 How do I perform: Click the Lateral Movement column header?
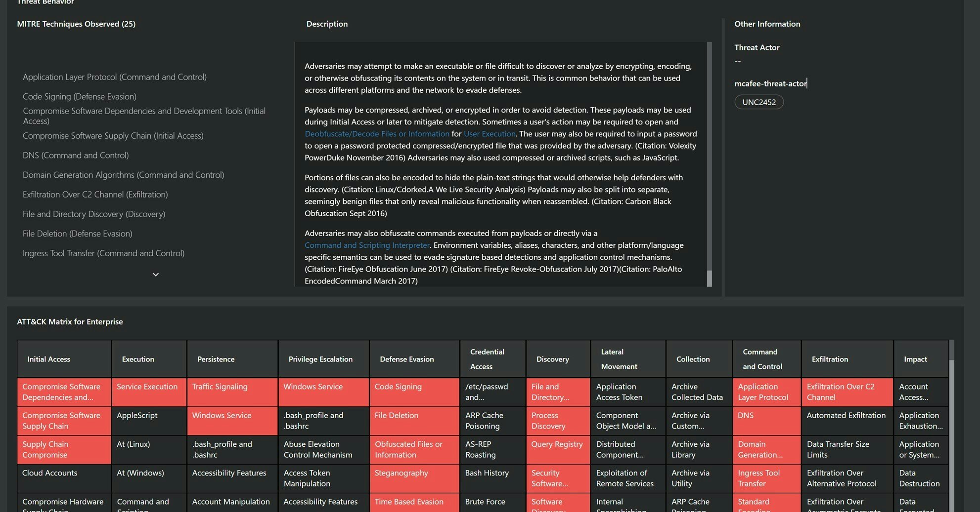point(628,359)
